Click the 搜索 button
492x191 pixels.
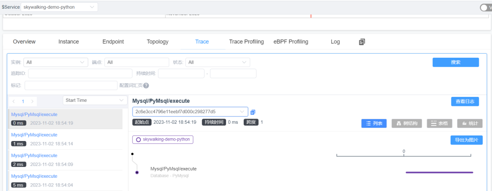pyautogui.click(x=456, y=62)
